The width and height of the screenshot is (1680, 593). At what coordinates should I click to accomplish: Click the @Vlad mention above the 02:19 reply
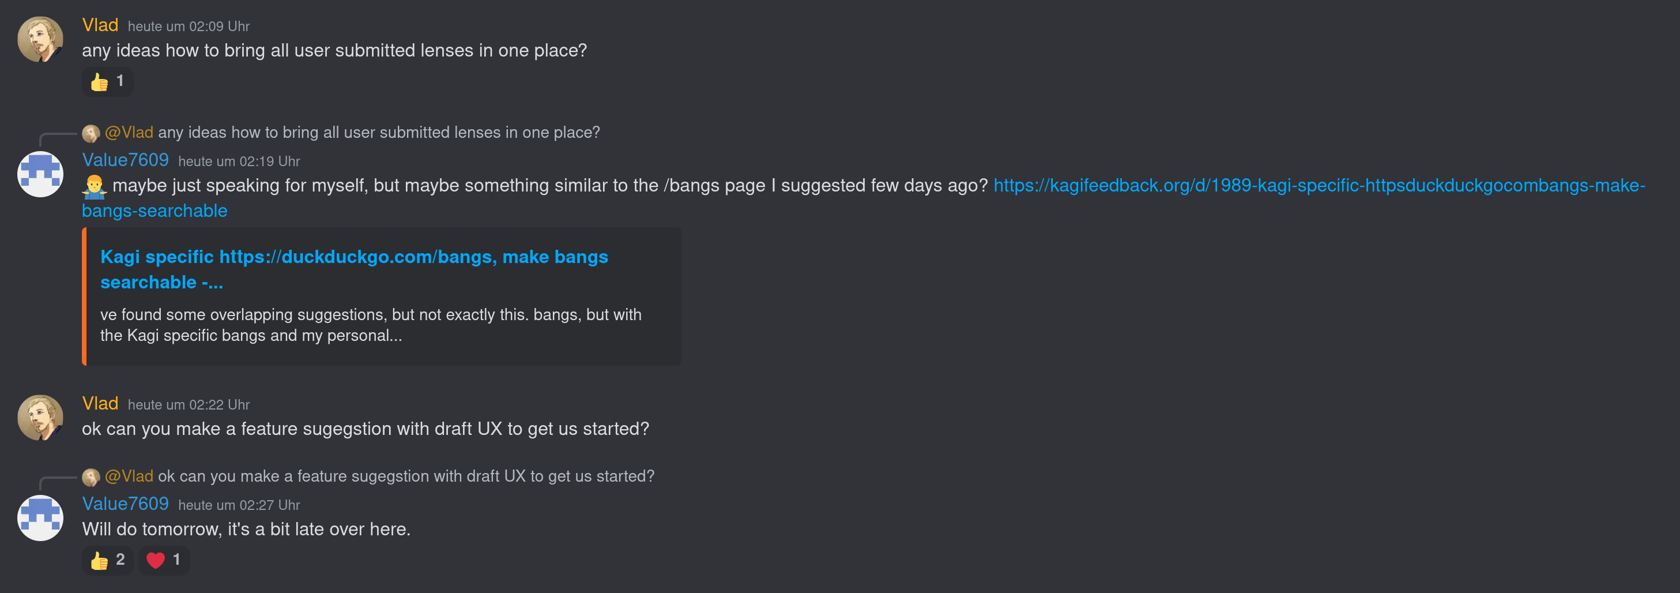click(x=129, y=133)
